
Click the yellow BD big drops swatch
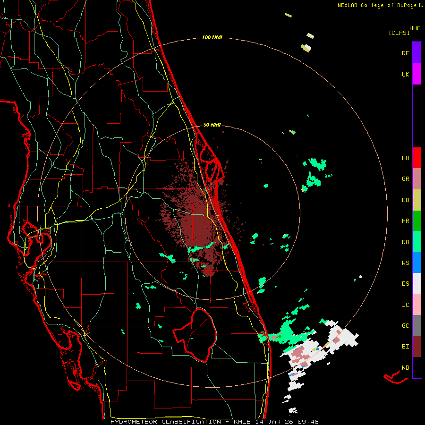point(417,200)
